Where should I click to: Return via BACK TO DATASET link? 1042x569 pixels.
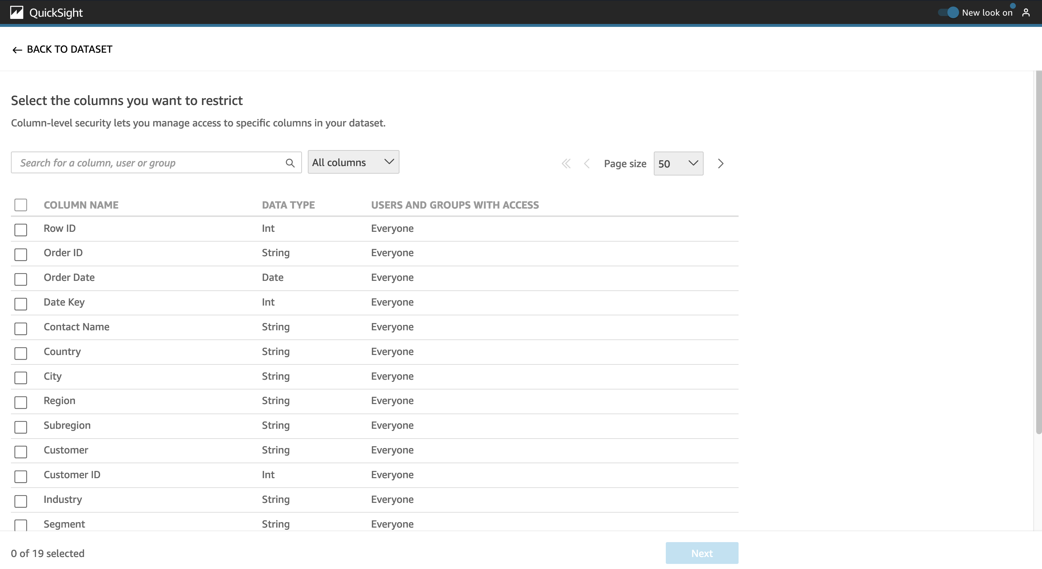tap(69, 49)
